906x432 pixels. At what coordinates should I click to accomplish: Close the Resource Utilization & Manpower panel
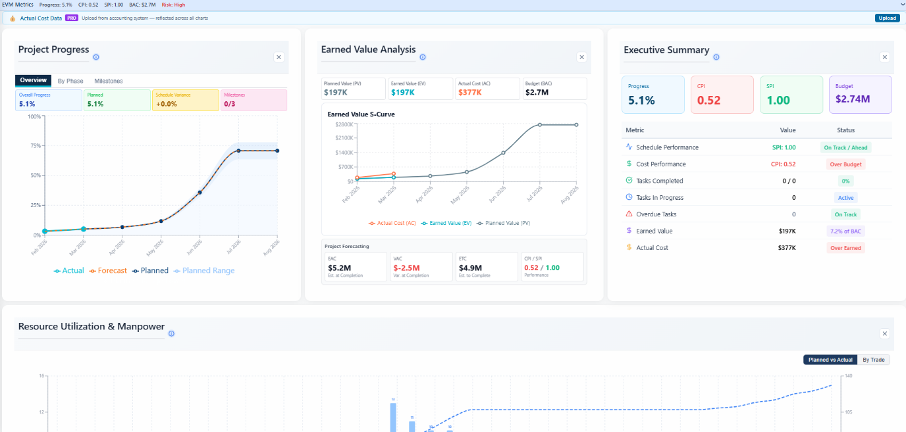884,334
